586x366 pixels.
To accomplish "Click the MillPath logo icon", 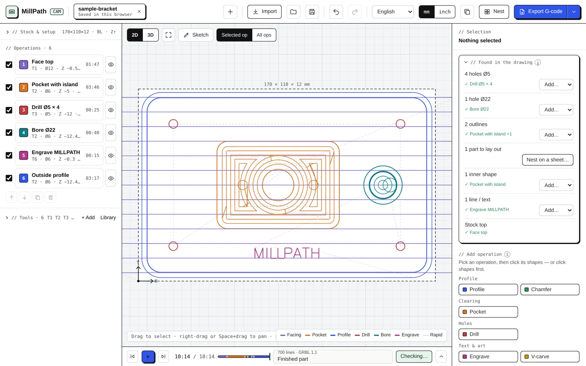I will (12, 12).
